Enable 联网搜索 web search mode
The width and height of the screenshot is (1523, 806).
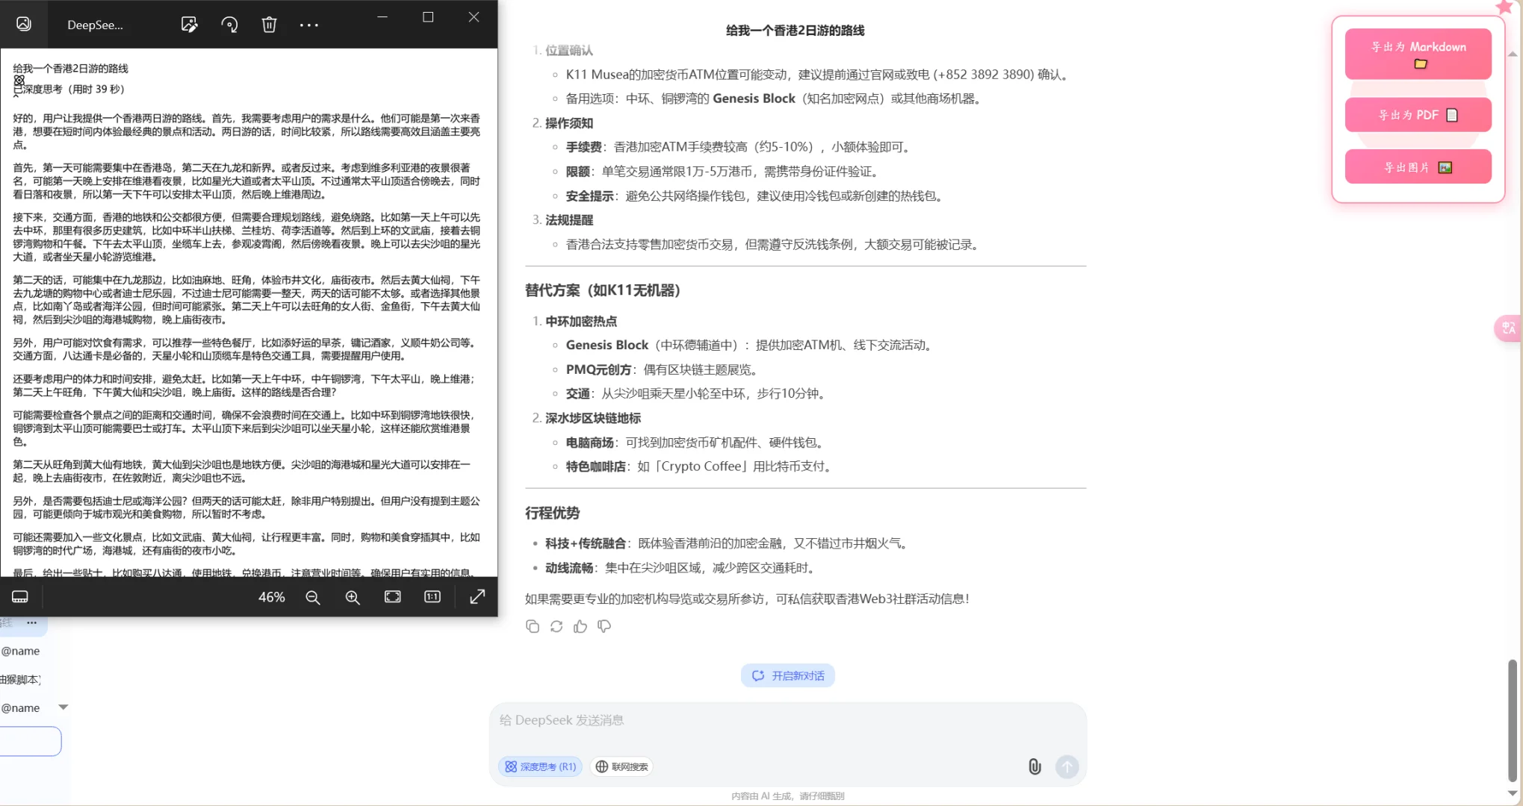621,766
